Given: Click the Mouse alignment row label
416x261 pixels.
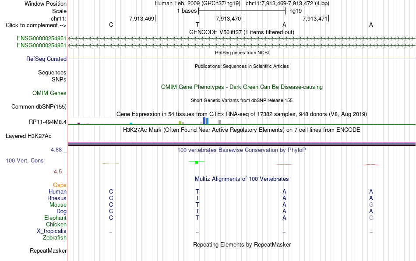Looking at the screenshot, I should tap(58, 205).
